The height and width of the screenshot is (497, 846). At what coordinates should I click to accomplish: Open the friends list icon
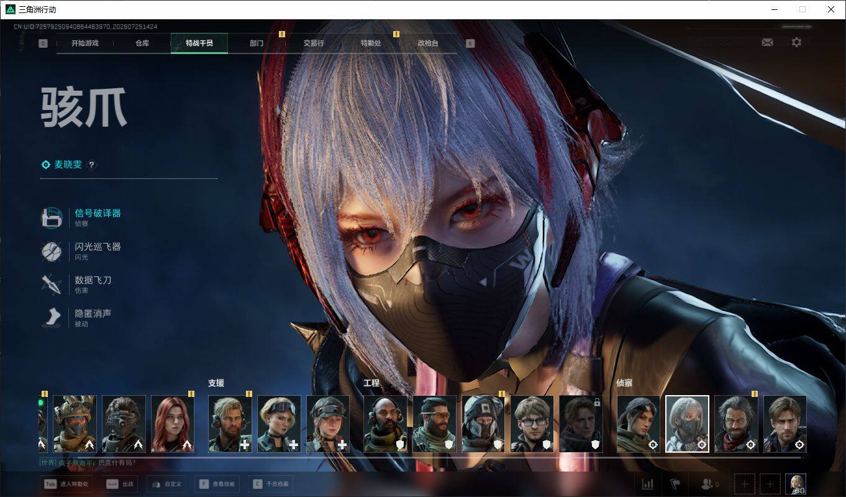(709, 484)
